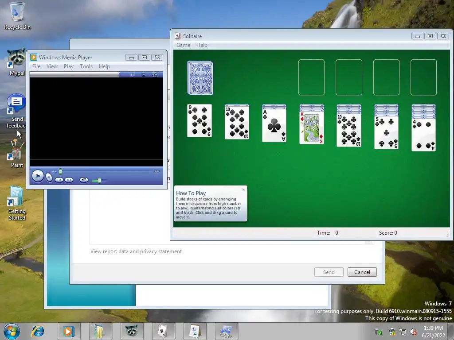Viewport: 454px width, 340px height.
Task: Click the muted volume tray icon
Action: tap(413, 332)
